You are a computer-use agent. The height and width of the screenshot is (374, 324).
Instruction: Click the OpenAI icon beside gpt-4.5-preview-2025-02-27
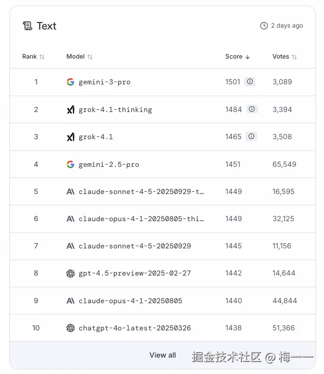click(x=71, y=273)
